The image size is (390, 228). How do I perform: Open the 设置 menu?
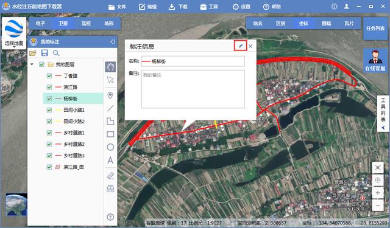click(241, 7)
